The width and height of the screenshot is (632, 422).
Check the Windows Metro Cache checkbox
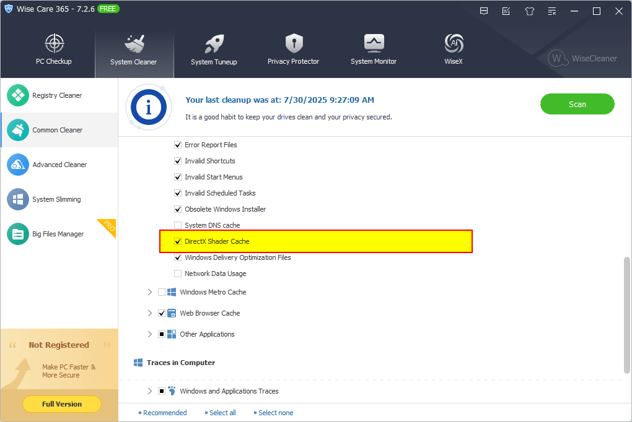[x=162, y=292]
